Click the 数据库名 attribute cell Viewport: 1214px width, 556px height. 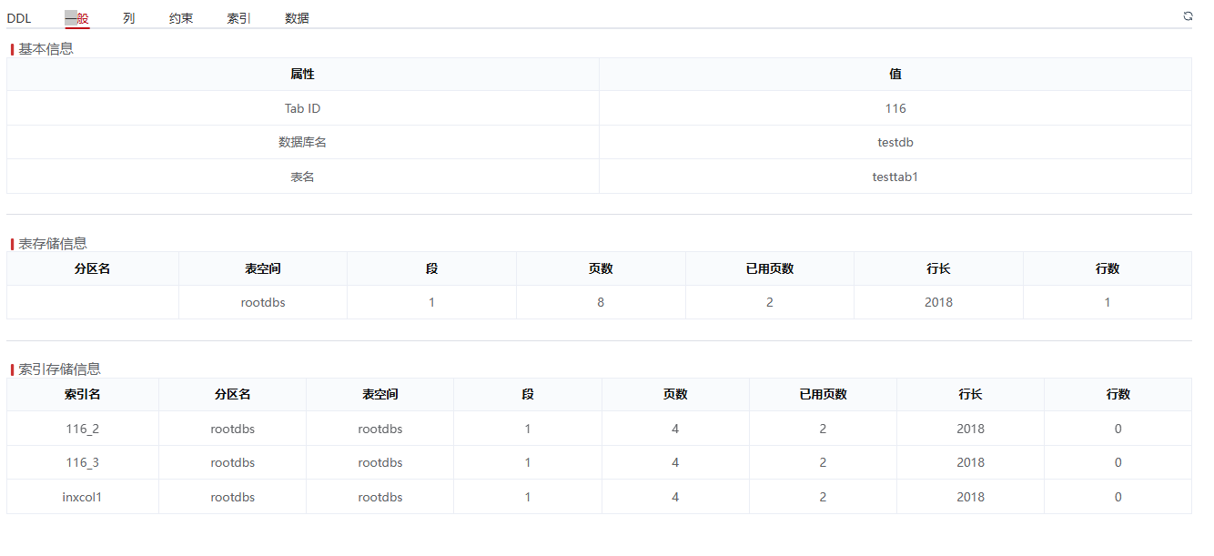pos(302,142)
